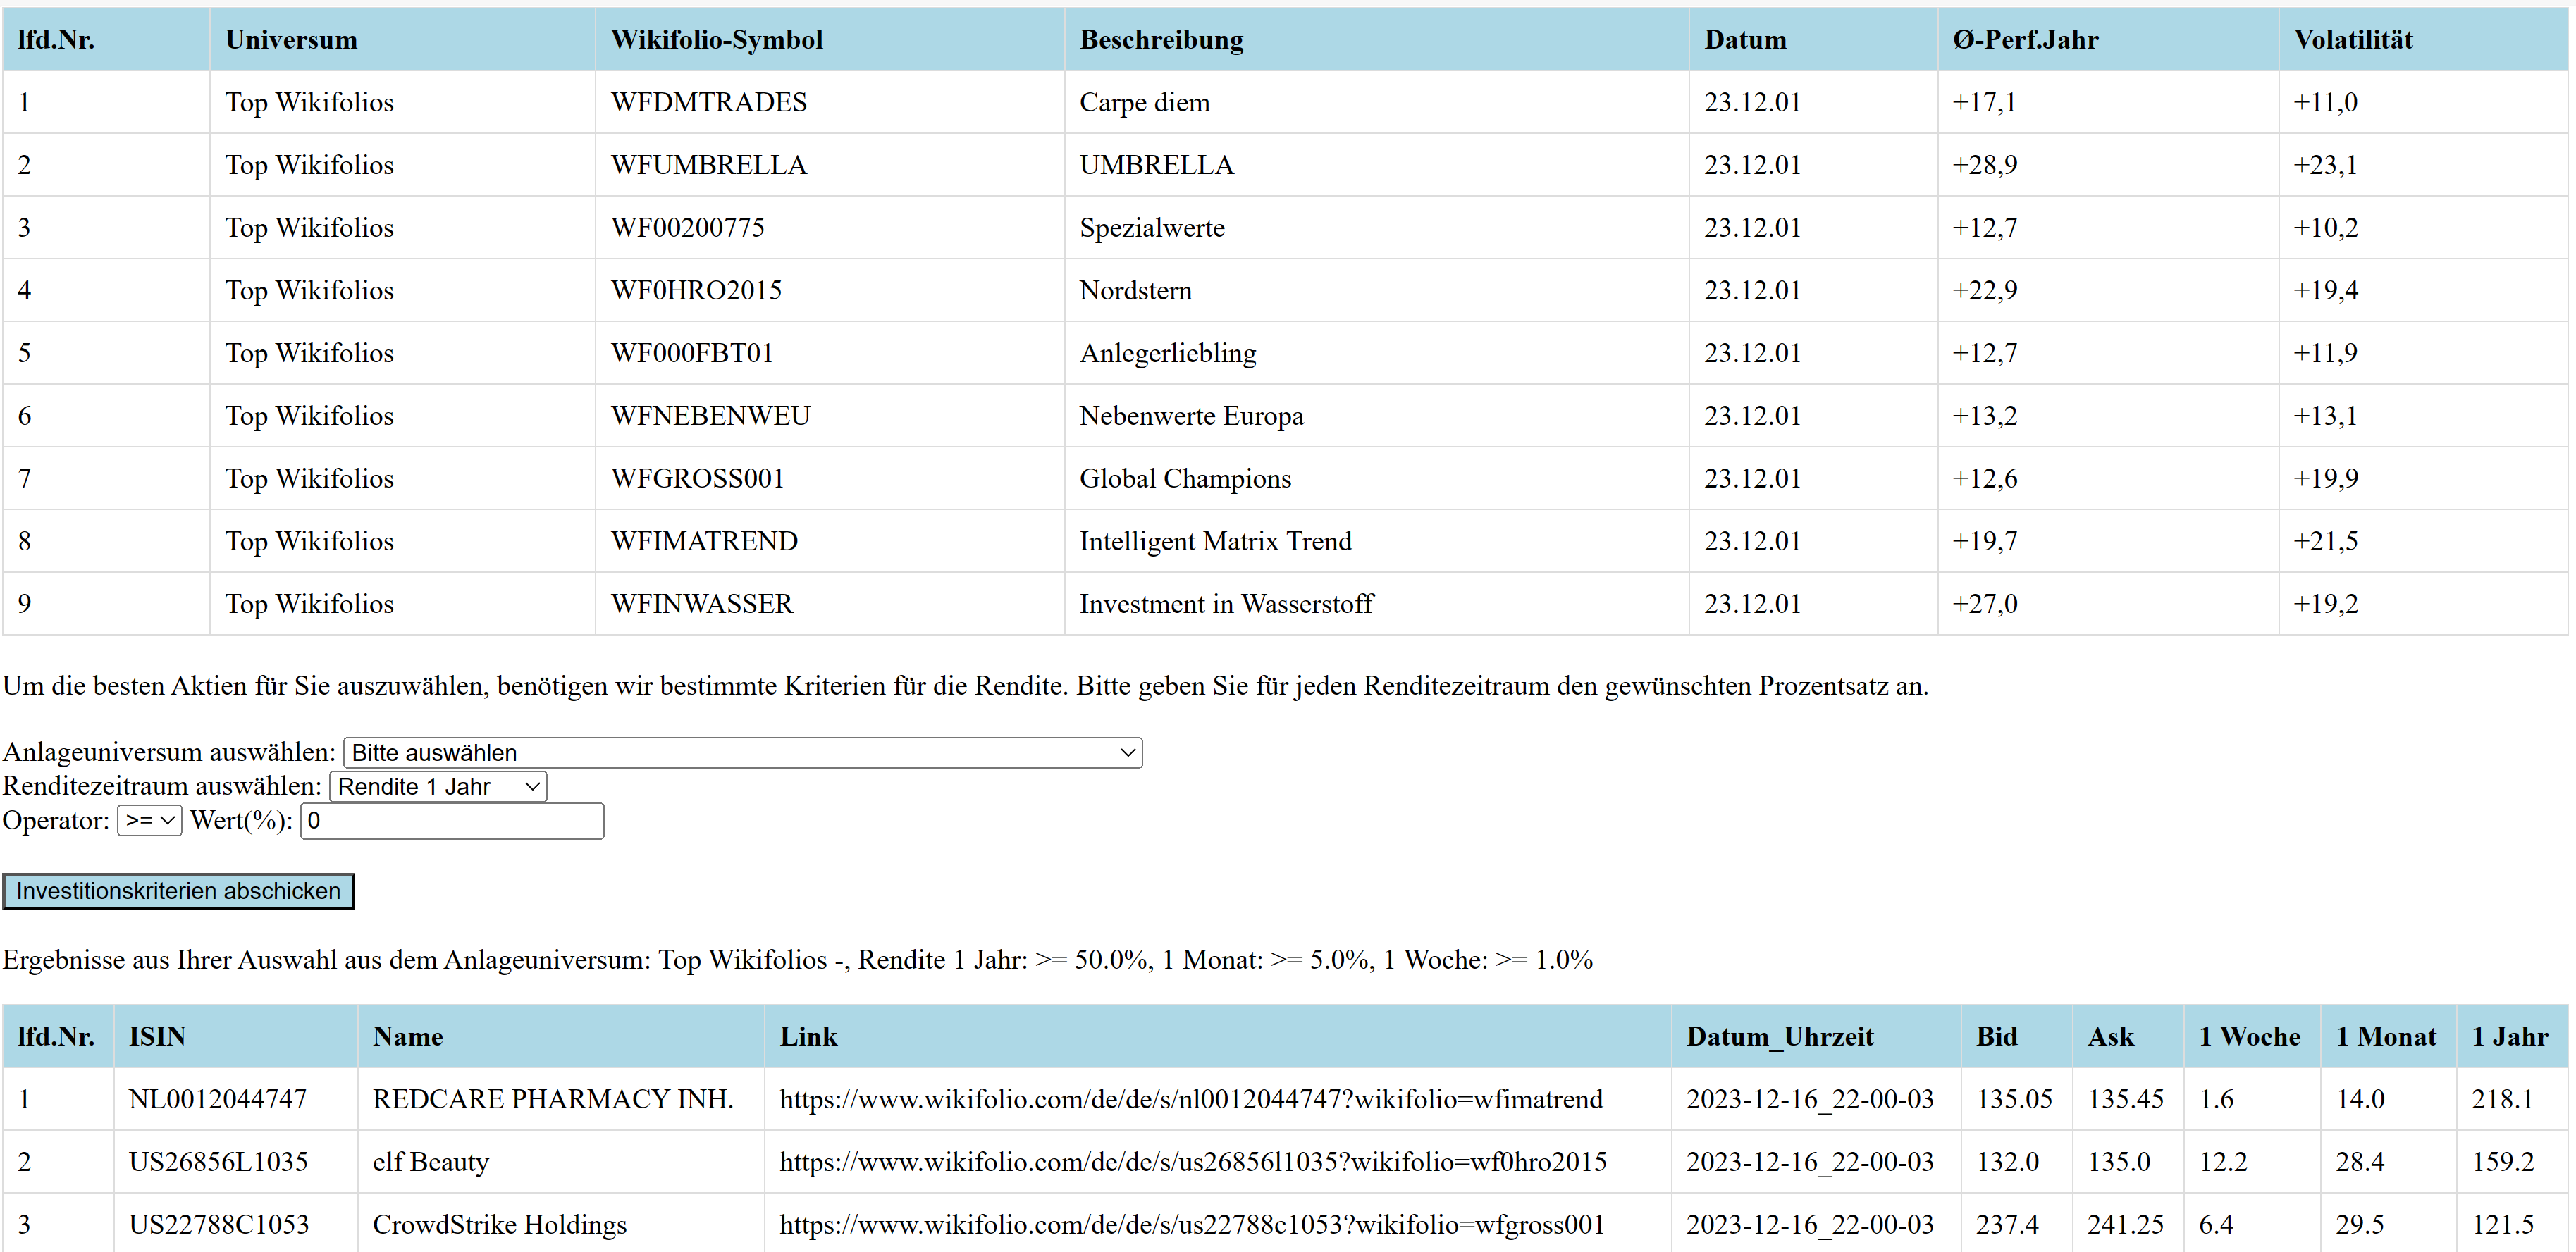Screen dimensions: 2576x1252
Task: Click the ISIN NL0012044747 cell
Action: (x=218, y=1099)
